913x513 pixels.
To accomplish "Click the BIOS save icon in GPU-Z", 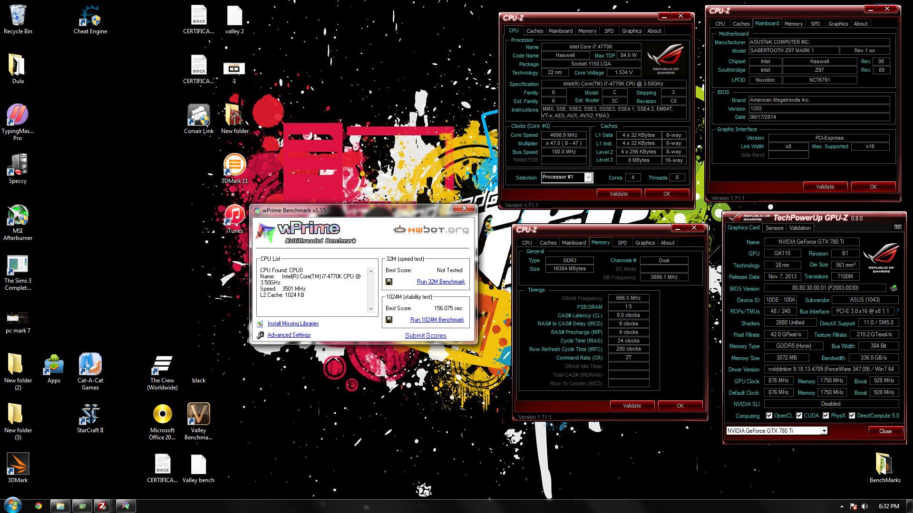I will click(894, 288).
